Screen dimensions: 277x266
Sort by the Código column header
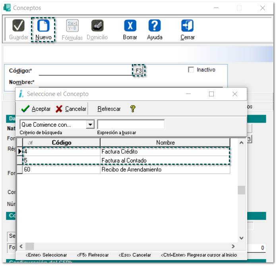coord(61,143)
